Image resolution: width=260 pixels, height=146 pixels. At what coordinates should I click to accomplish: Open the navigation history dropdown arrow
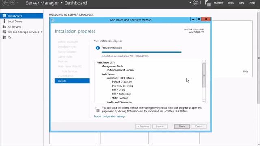click(x=17, y=3)
